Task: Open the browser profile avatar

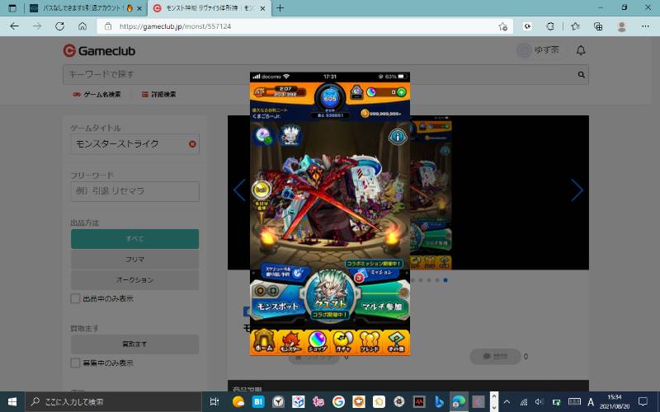Action: point(622,26)
